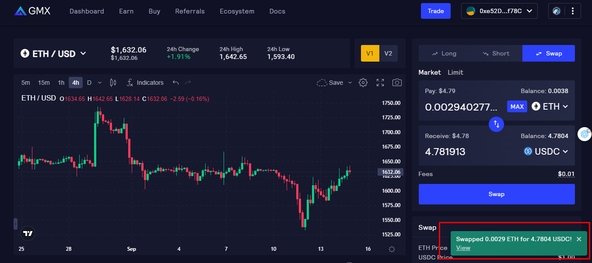
Task: Select the 1h chart timeframe
Action: coord(61,83)
